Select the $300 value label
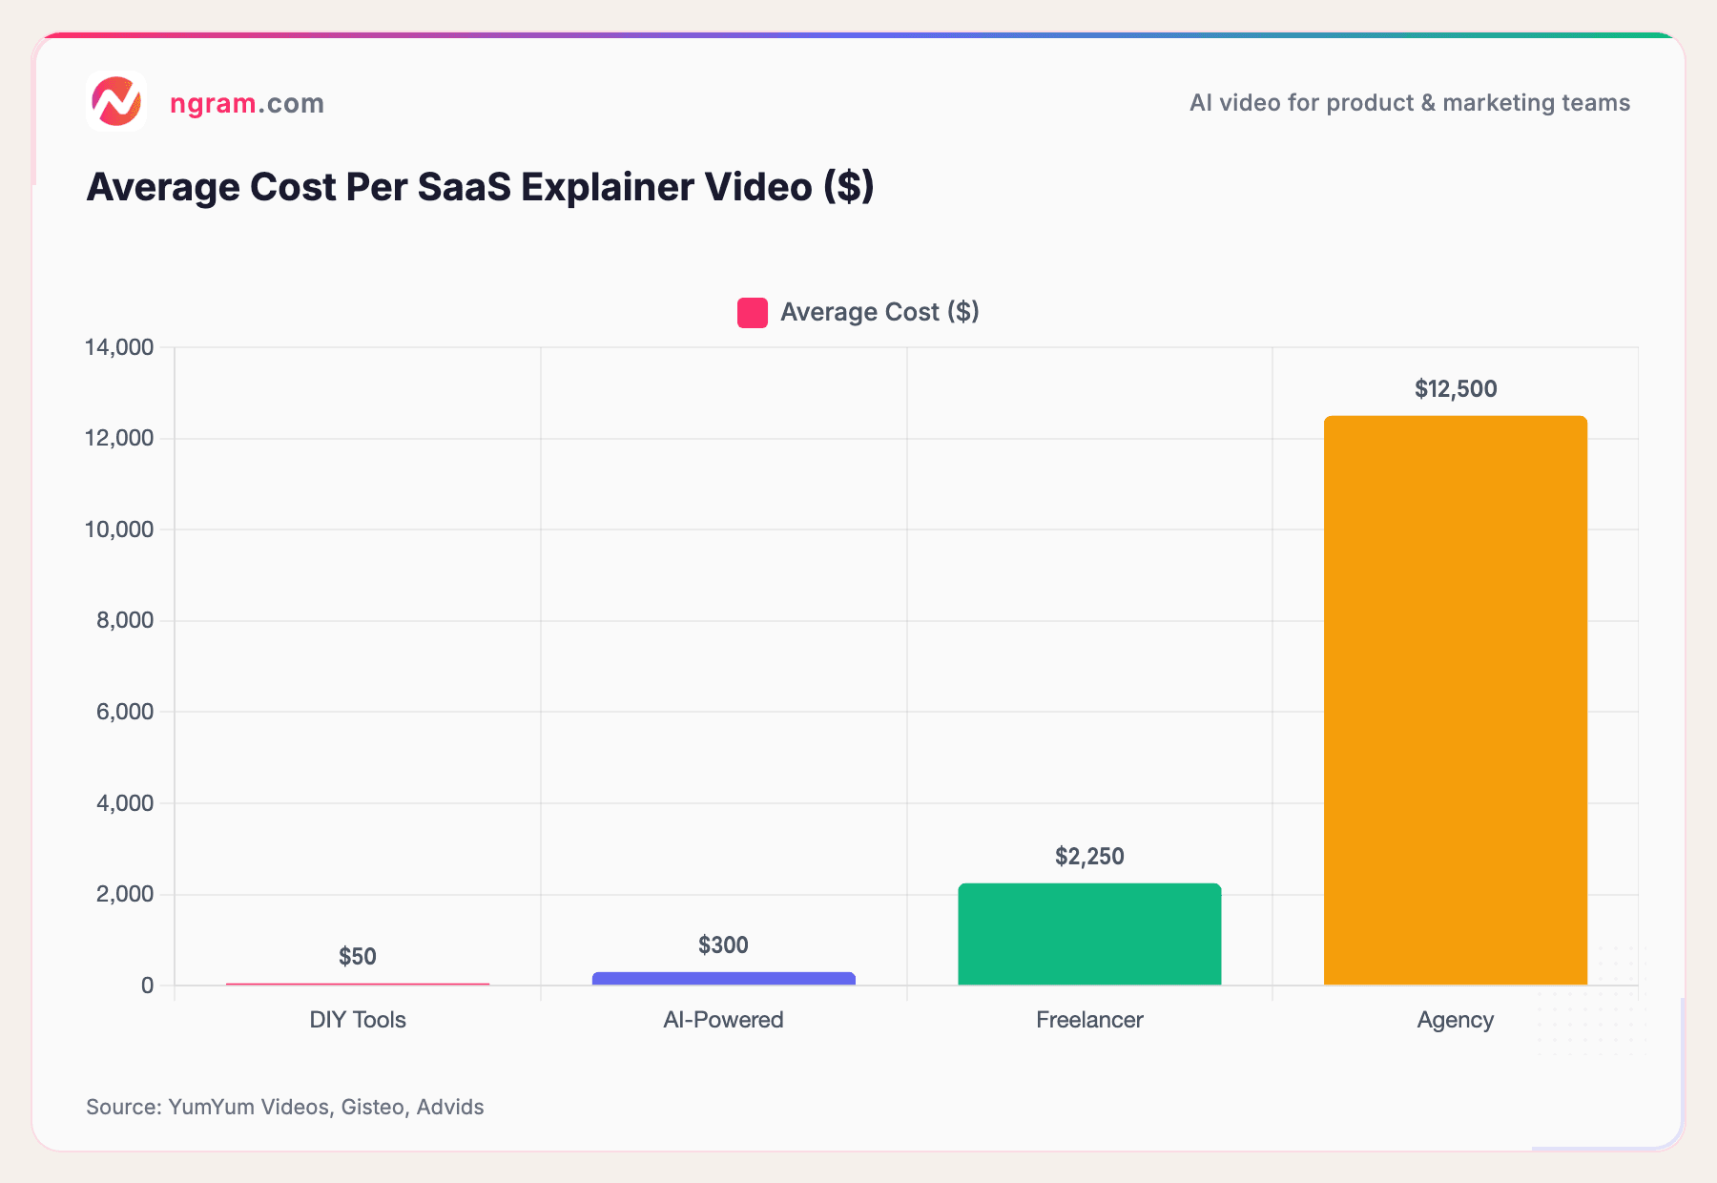 coord(723,945)
